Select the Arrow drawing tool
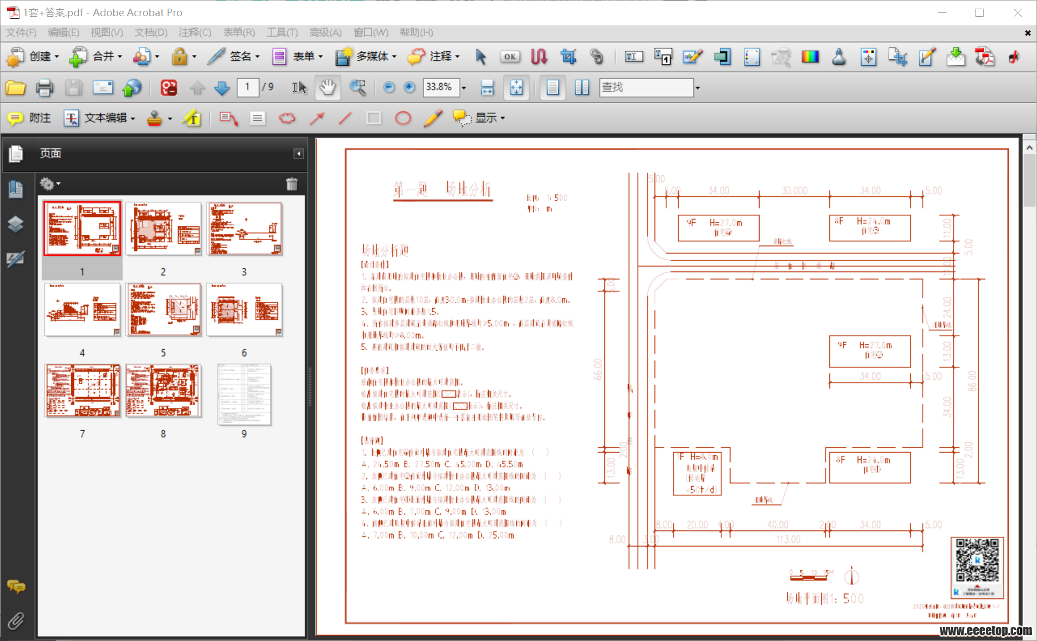 [317, 118]
